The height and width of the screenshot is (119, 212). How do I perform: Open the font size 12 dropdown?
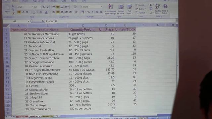pyautogui.click(x=40, y=7)
